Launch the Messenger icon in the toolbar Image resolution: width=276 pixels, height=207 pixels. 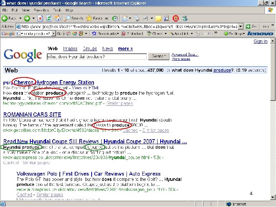[184, 18]
